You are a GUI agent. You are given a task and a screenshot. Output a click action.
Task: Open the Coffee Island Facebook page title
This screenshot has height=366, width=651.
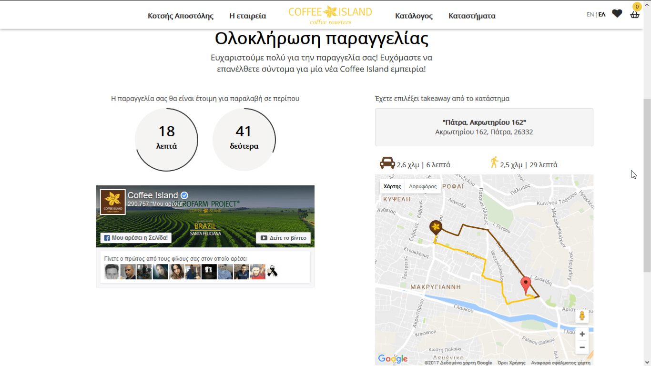pos(153,195)
